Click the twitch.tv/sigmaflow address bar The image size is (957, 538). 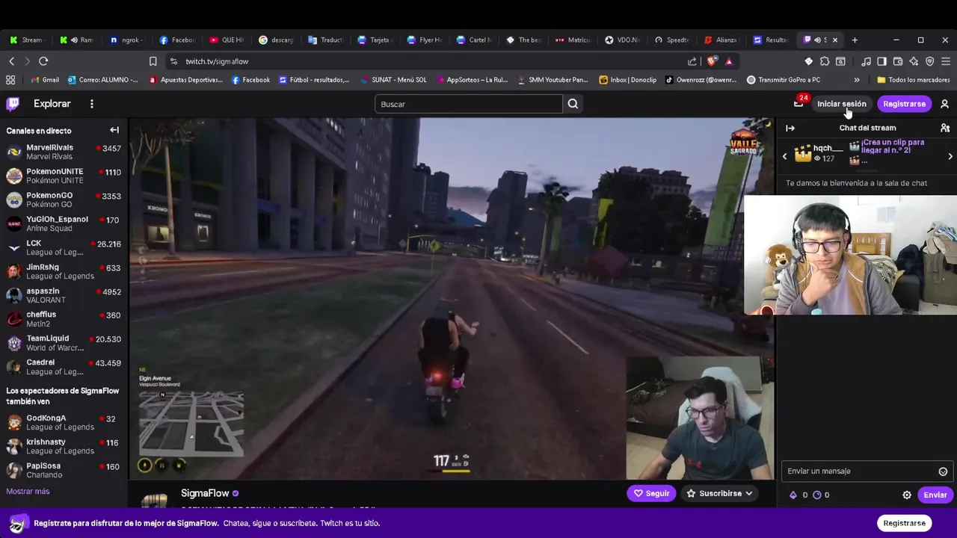tap(426, 61)
